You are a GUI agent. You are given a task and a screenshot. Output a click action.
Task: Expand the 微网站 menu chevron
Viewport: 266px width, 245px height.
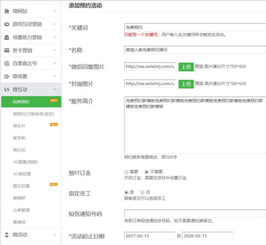55,11
